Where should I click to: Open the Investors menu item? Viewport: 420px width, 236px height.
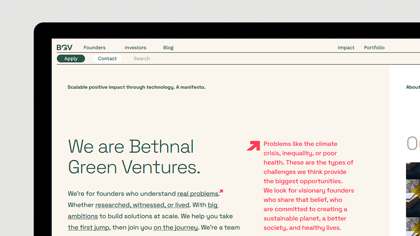click(135, 48)
